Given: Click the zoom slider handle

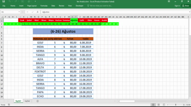Looking at the screenshot, I should pos(176,105).
